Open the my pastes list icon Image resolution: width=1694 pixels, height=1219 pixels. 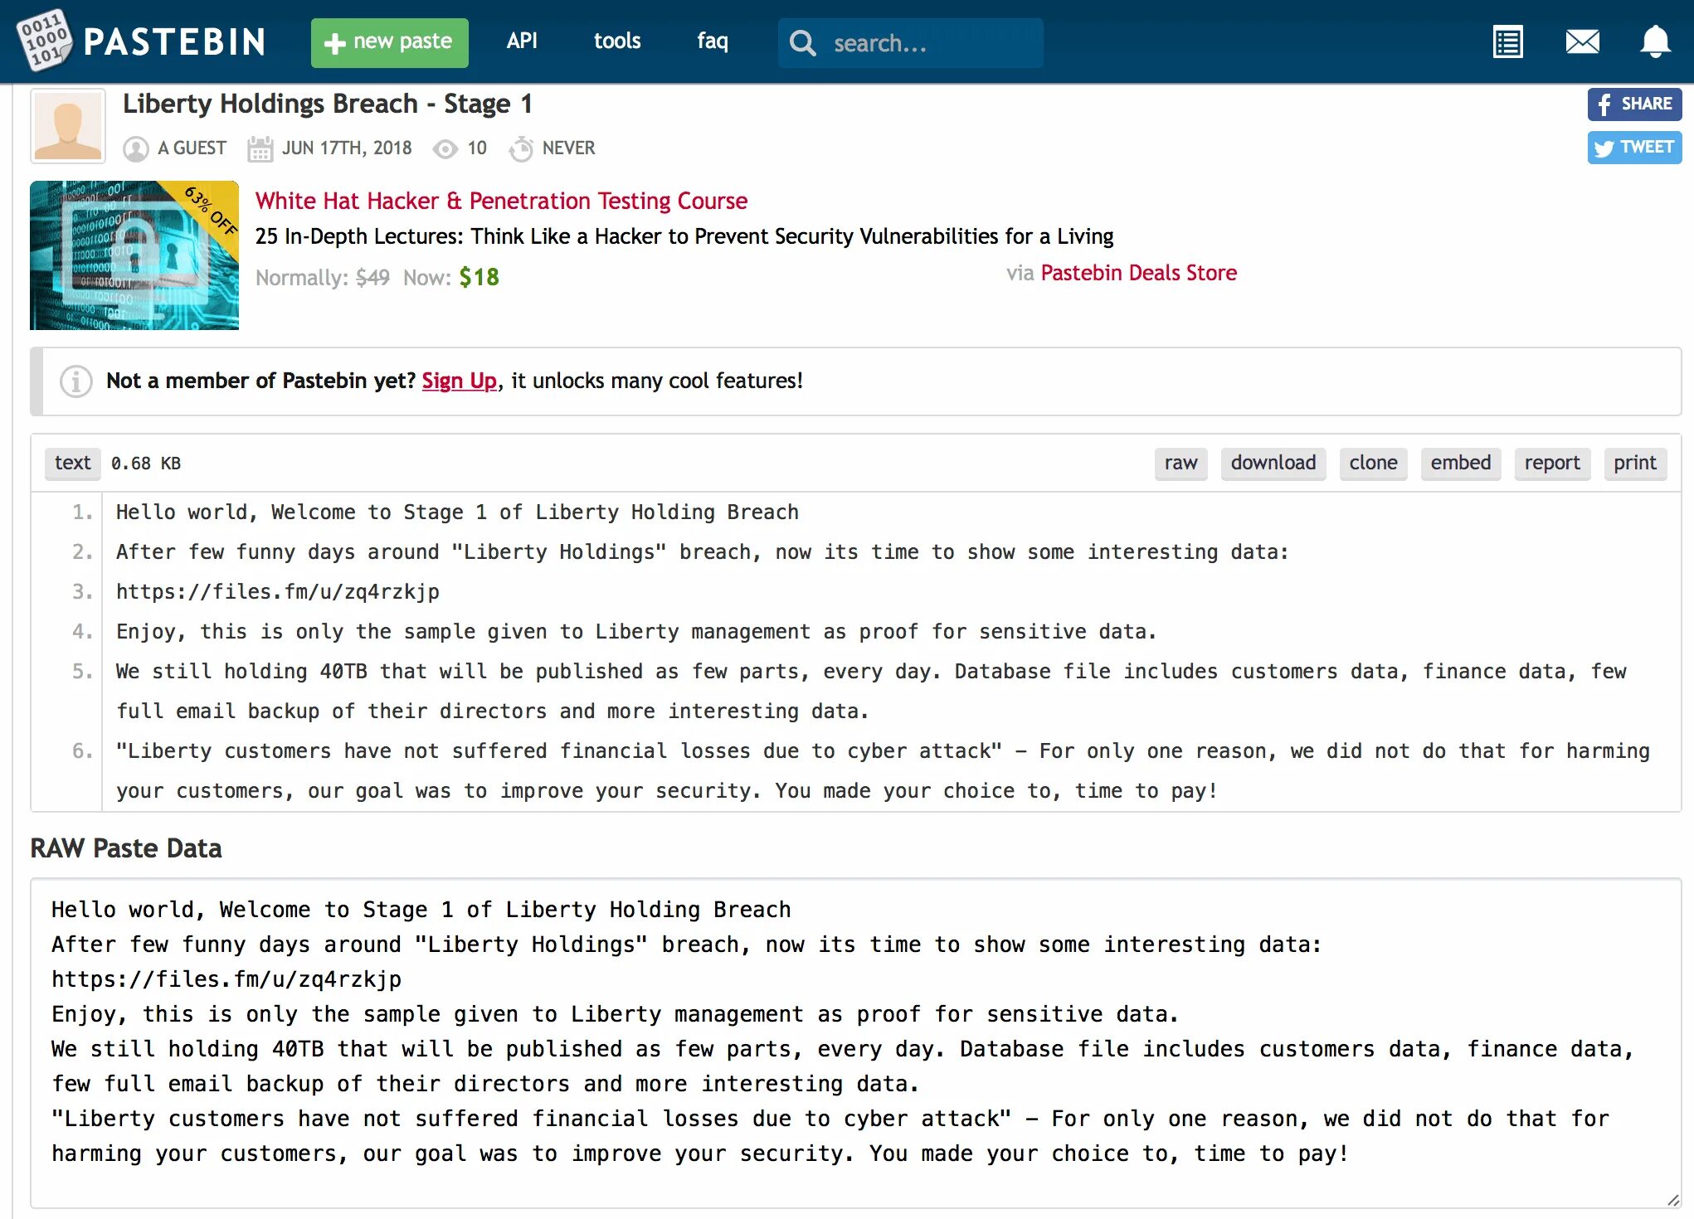[1507, 41]
